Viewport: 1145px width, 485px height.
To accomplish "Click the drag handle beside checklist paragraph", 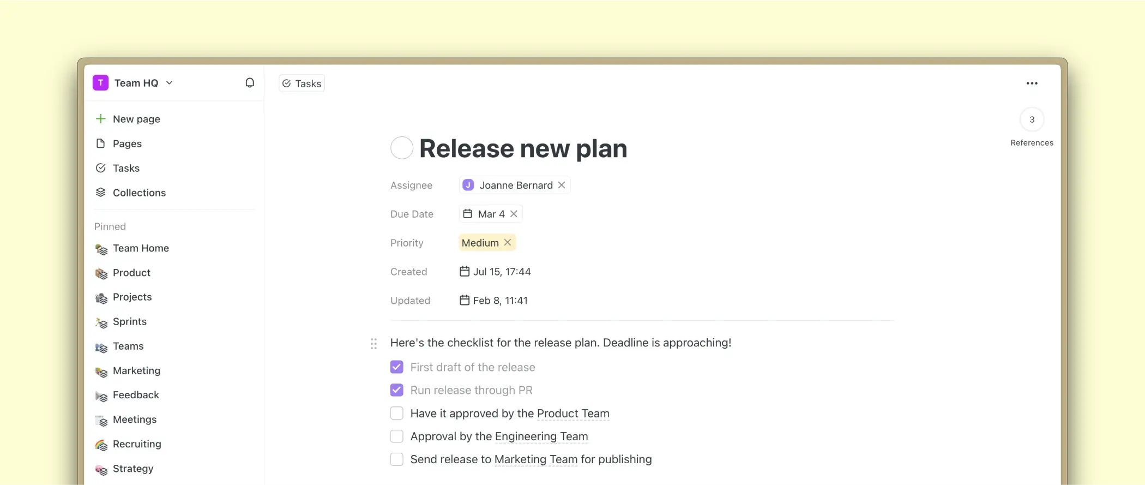I will [x=373, y=344].
